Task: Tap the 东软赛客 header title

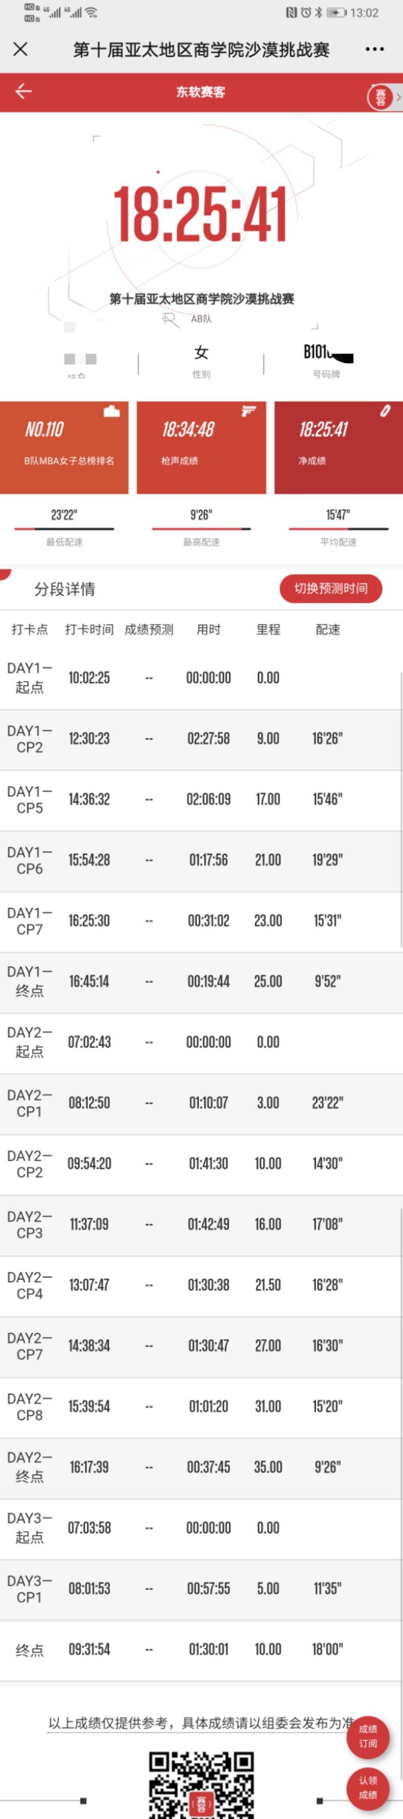Action: [x=201, y=92]
